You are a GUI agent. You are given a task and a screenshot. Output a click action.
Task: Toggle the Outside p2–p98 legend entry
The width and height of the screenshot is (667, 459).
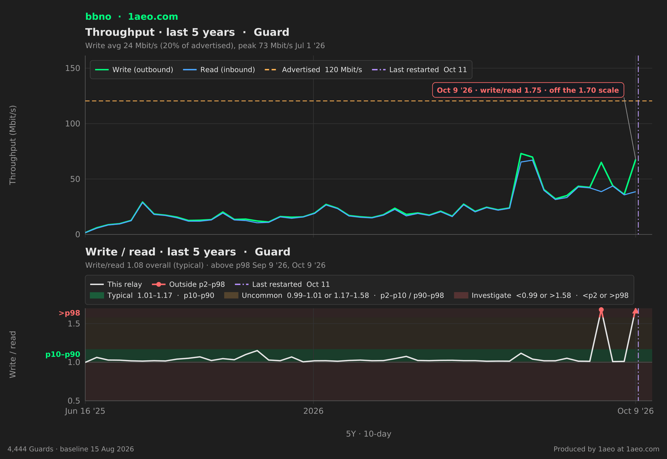tap(188, 284)
